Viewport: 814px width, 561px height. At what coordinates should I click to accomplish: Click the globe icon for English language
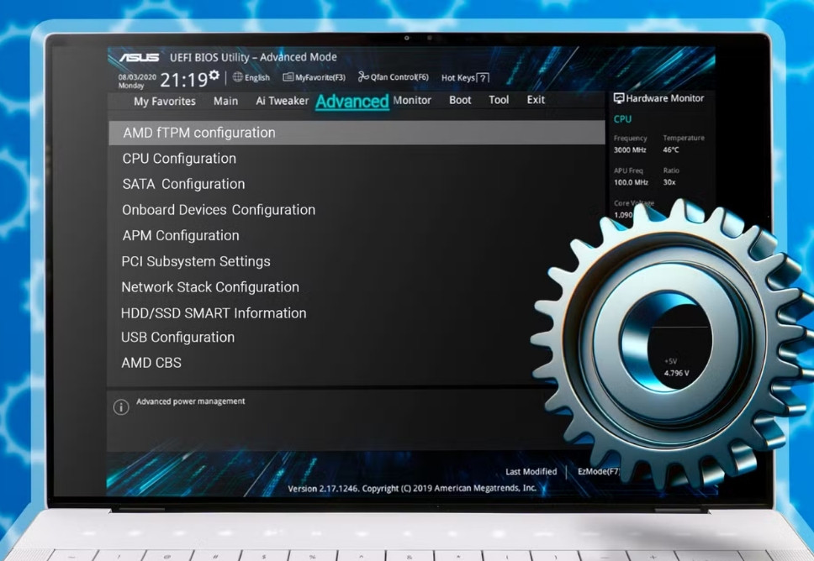(x=238, y=77)
